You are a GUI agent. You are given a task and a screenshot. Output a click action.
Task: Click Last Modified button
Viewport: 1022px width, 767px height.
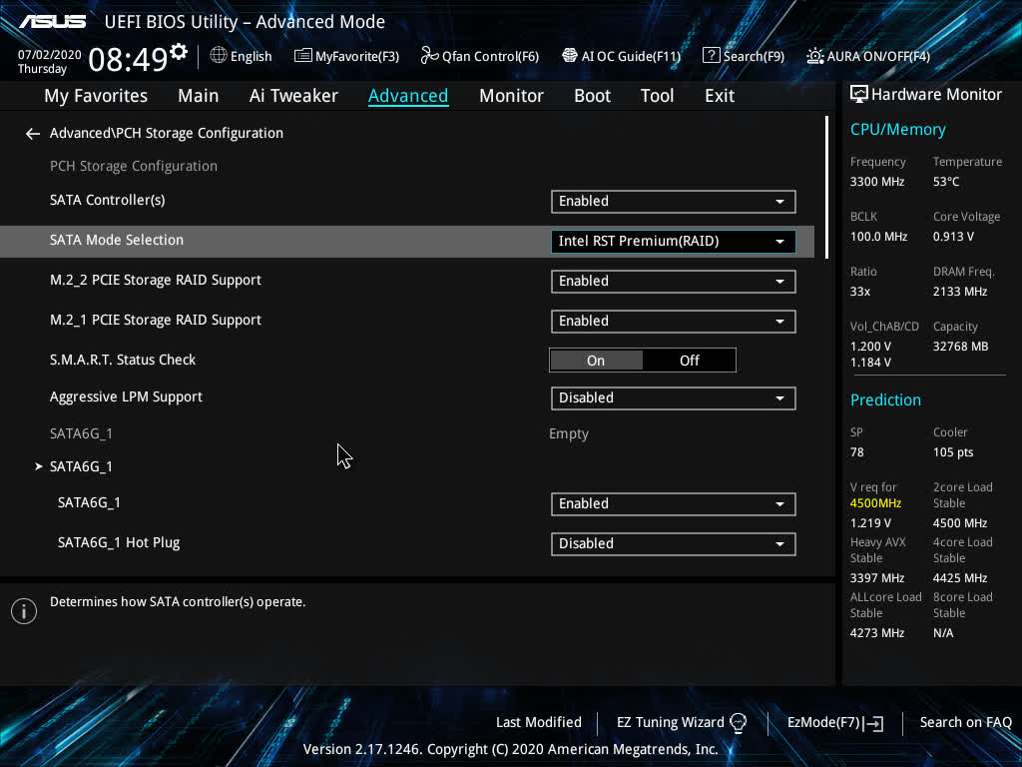538,723
